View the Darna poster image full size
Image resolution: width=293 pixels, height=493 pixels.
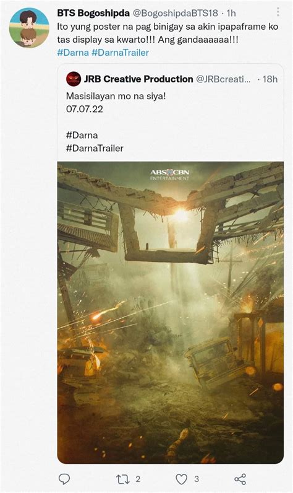[x=171, y=313]
